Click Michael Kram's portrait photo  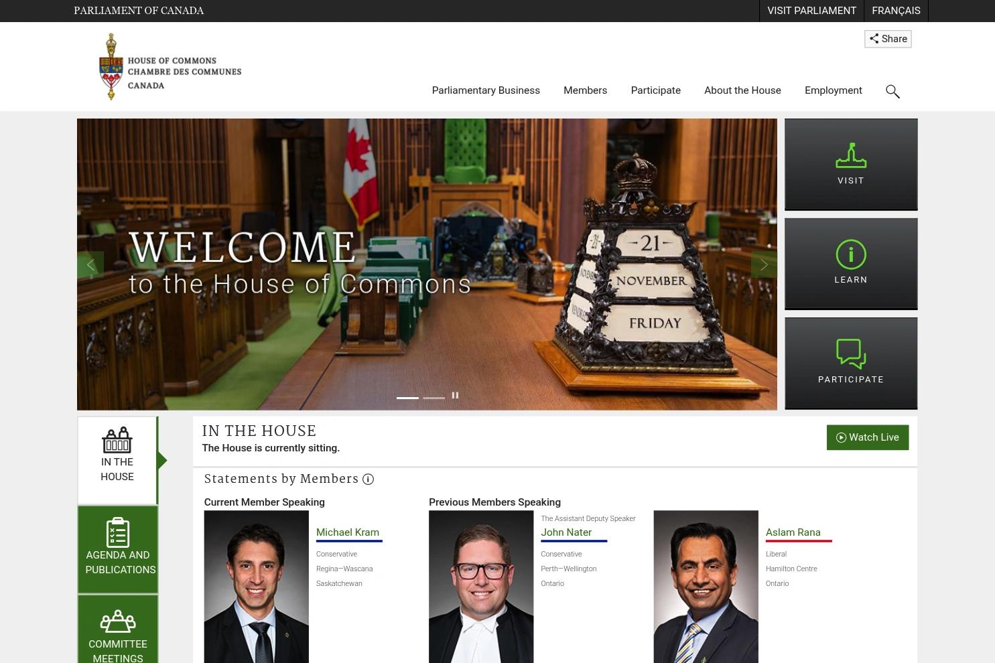tap(256, 587)
